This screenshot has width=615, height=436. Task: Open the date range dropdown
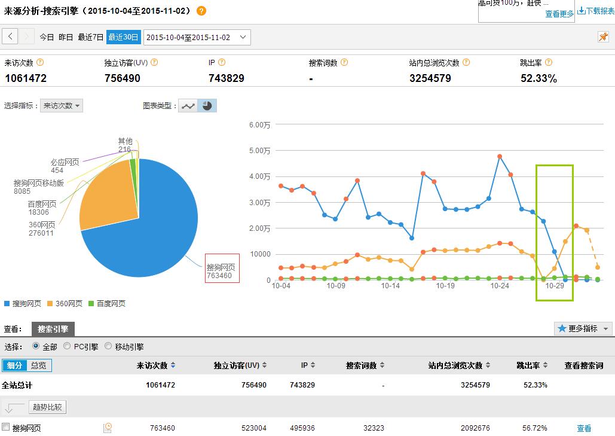click(x=197, y=37)
